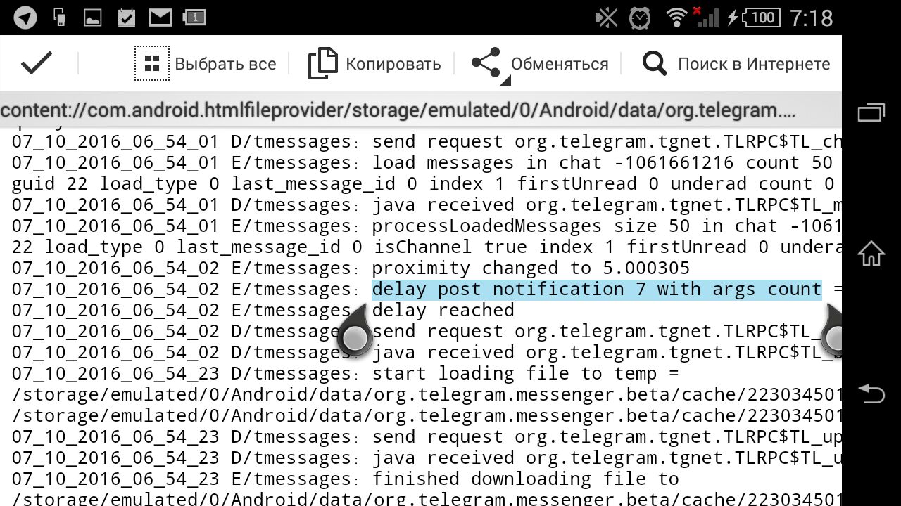Open the Telegram notification icon in status bar

click(x=25, y=17)
